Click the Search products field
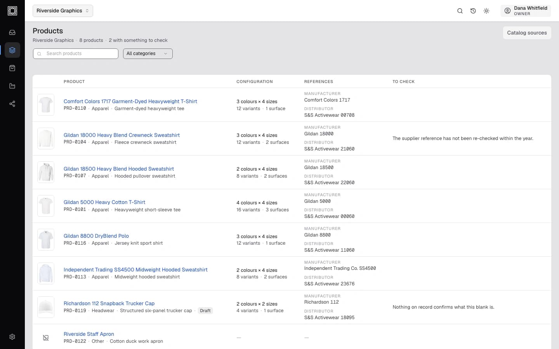The width and height of the screenshot is (559, 349). 76,54
